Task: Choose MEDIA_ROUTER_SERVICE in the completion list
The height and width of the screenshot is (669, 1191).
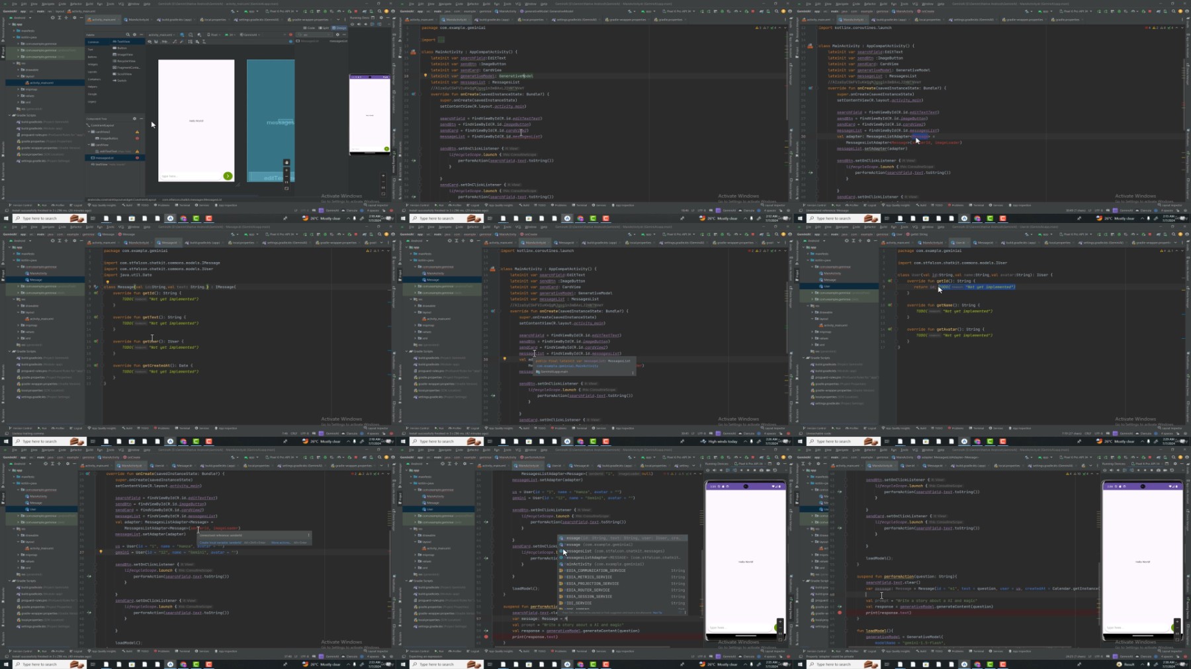Action: [622, 590]
